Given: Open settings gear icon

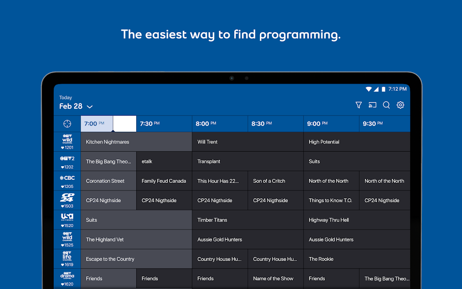Looking at the screenshot, I should pos(400,105).
